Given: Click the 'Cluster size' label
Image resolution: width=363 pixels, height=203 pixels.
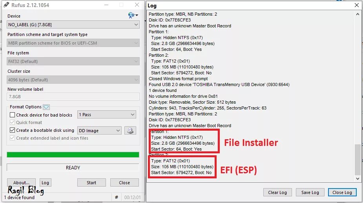Looking at the screenshot, I should click(x=19, y=71).
